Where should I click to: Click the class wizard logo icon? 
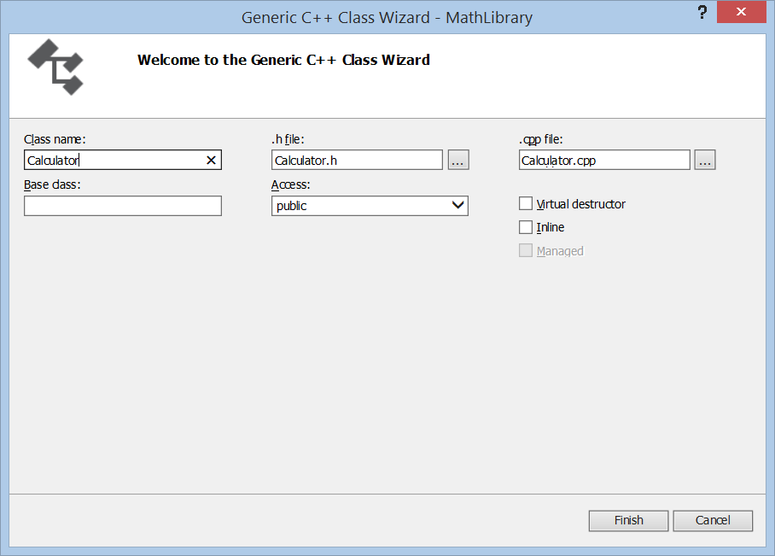click(x=55, y=67)
